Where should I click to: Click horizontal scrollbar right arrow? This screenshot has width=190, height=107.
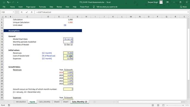click(x=186, y=102)
